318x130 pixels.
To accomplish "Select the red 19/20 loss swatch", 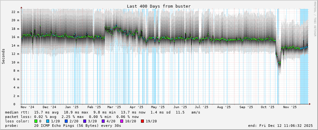I will pos(143,121).
